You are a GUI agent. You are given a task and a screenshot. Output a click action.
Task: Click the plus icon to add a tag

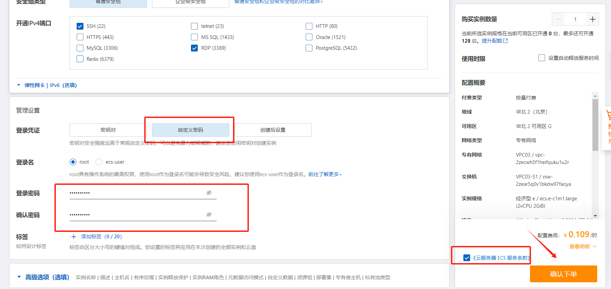pyautogui.click(x=74, y=237)
